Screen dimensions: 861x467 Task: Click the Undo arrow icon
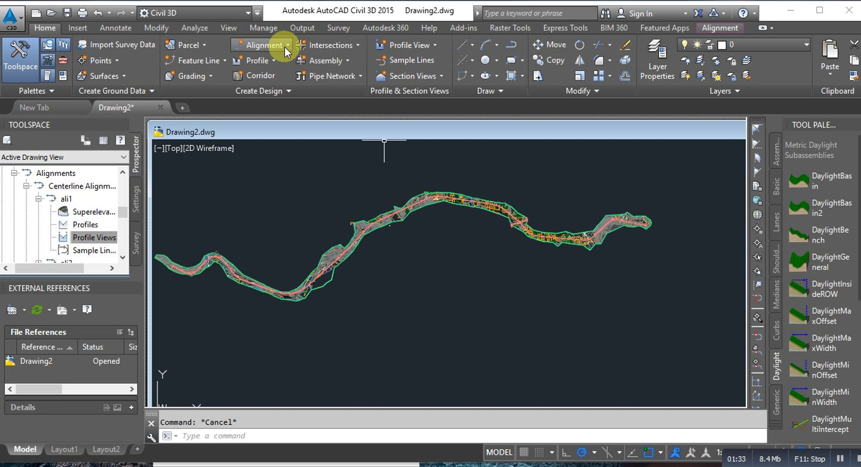98,13
